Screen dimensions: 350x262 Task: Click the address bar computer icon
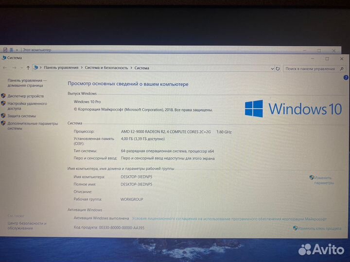(35, 67)
